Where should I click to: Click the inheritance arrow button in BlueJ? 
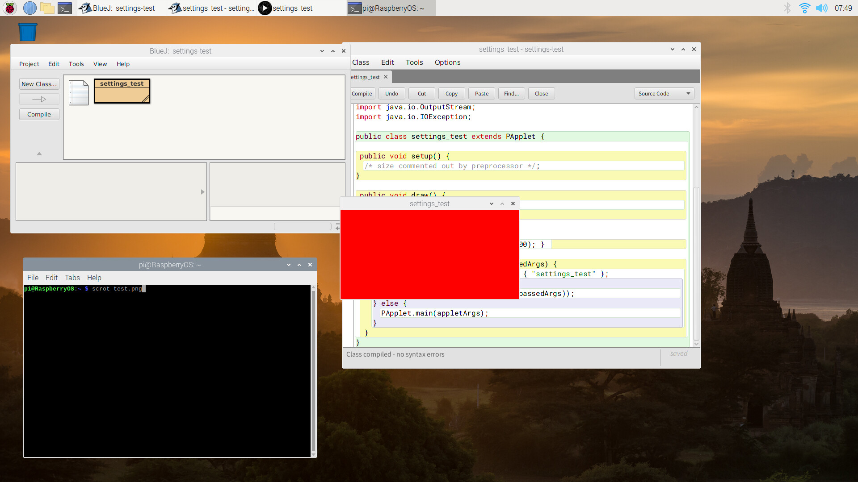tap(39, 99)
